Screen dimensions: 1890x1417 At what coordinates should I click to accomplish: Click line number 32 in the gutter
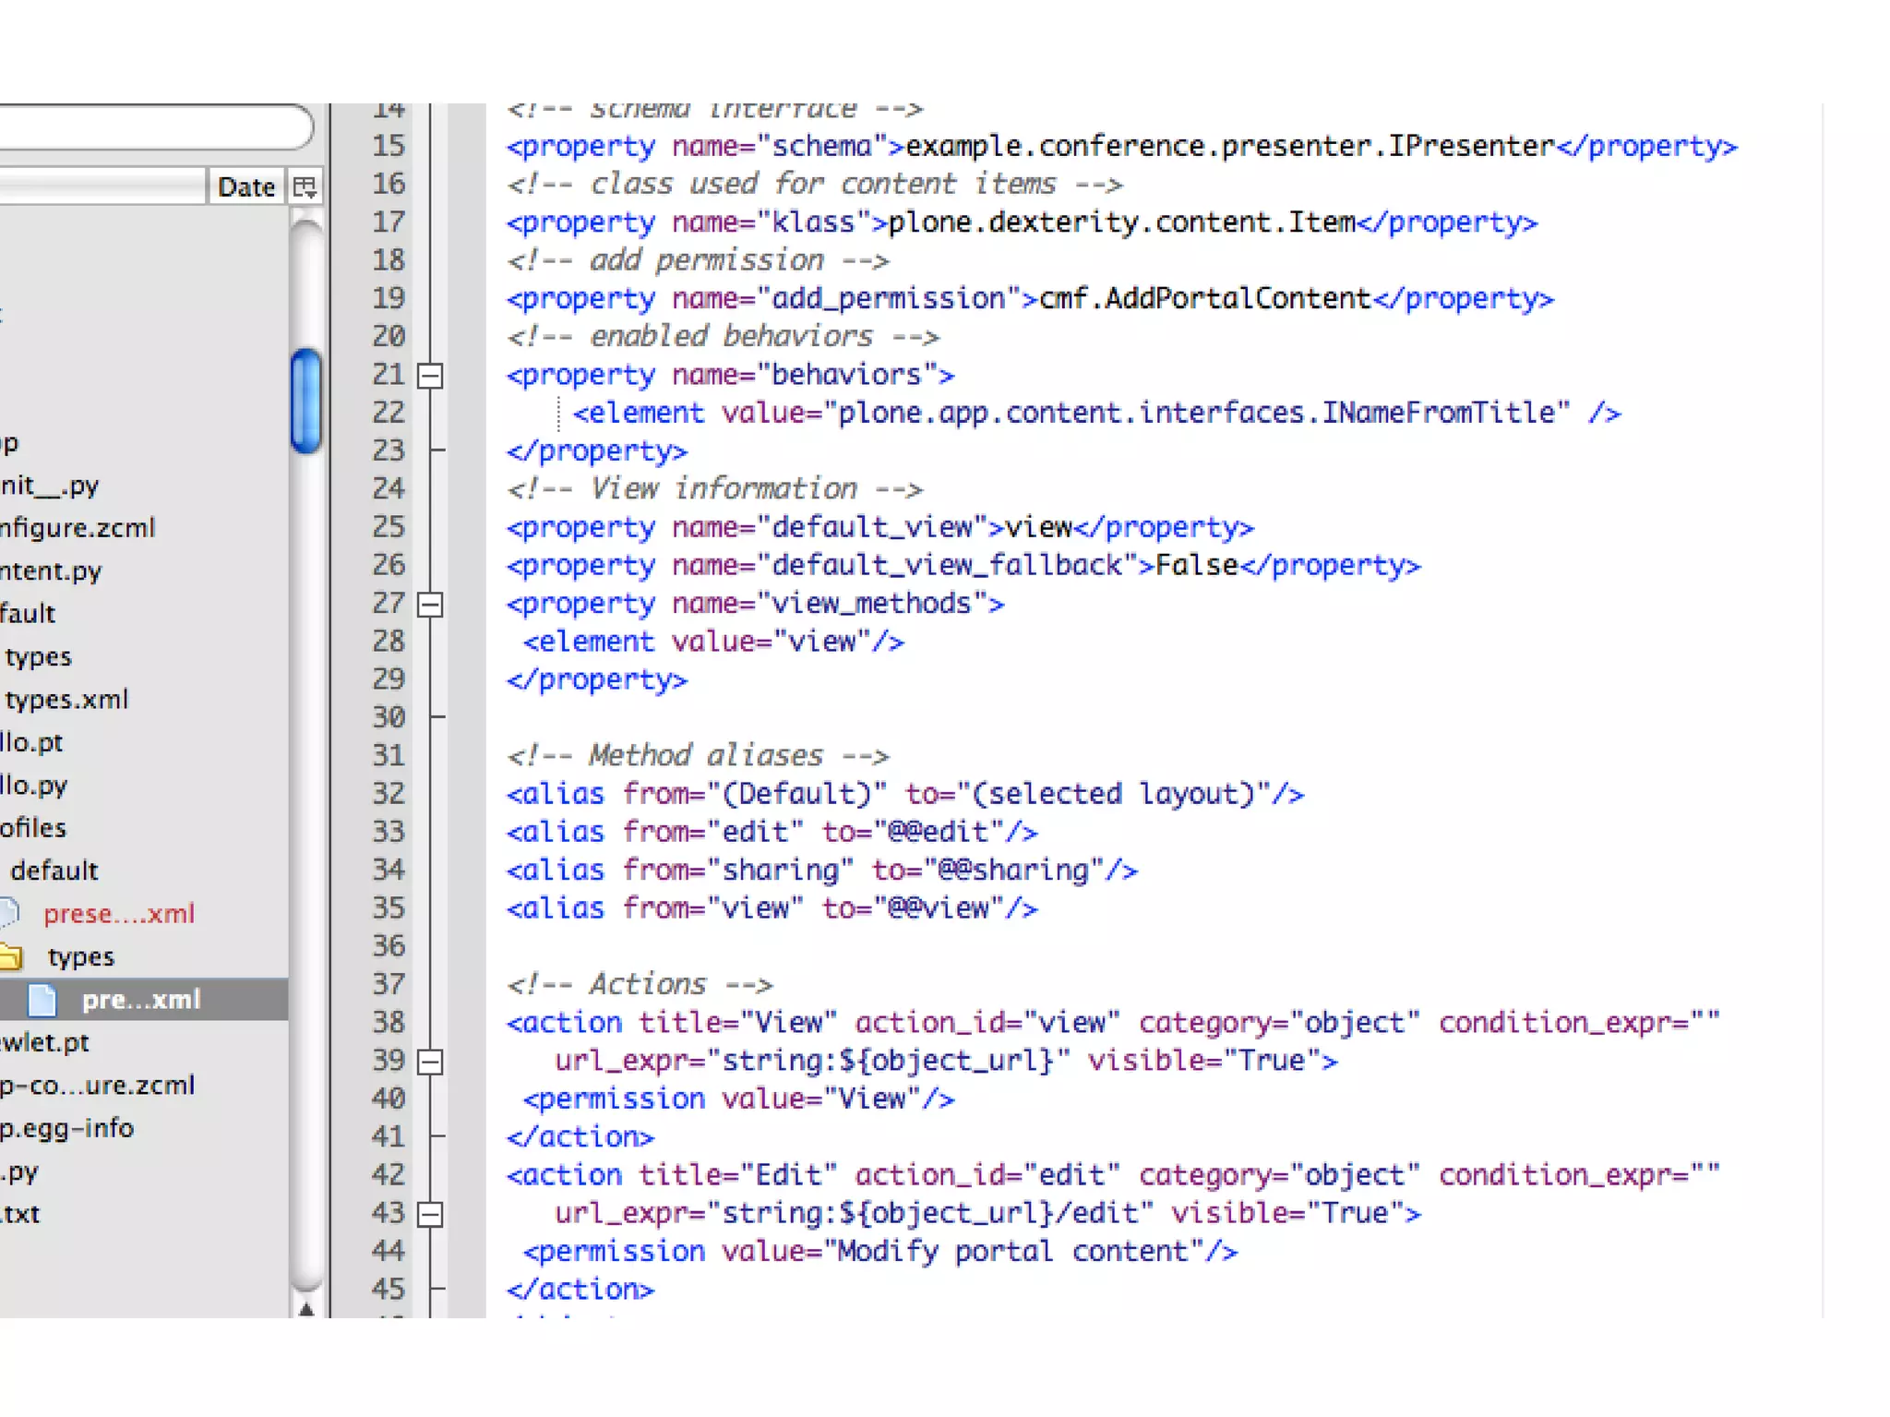pyautogui.click(x=389, y=794)
